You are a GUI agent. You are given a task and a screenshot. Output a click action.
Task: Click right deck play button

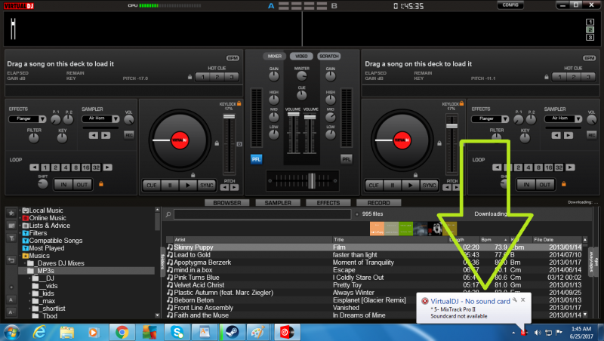pos(410,185)
